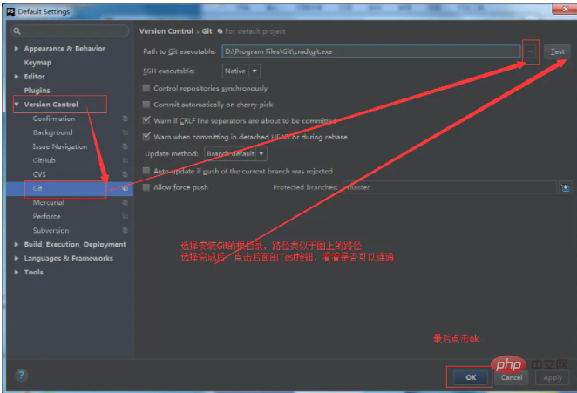Open the Keymap settings page
The height and width of the screenshot is (393, 577).
pyautogui.click(x=37, y=63)
